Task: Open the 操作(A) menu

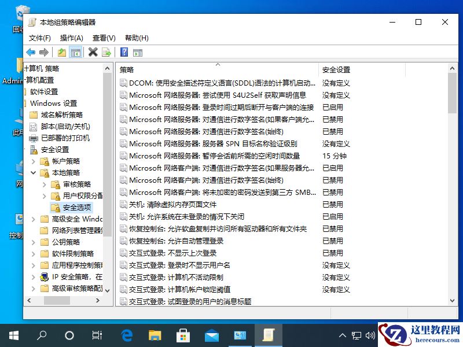Action: click(x=71, y=38)
